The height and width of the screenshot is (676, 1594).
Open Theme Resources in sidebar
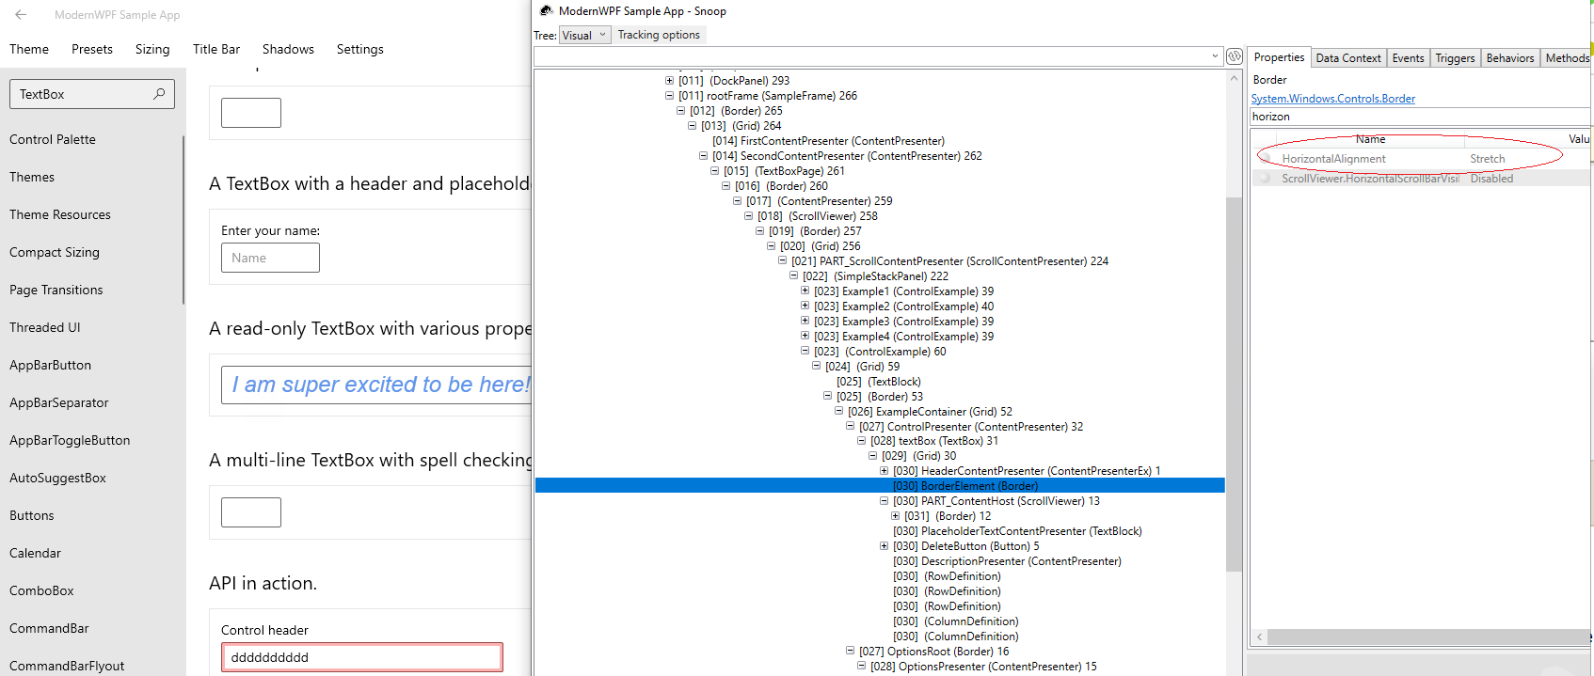click(60, 214)
